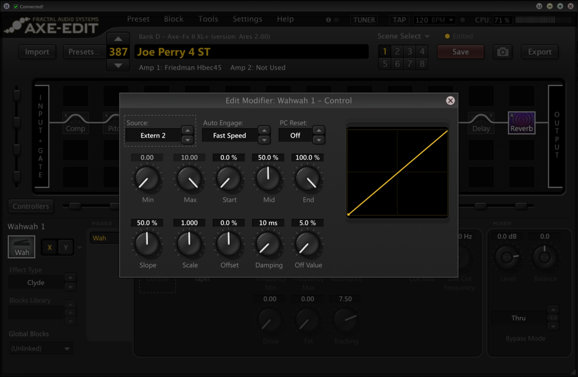578x377 pixels.
Task: Open the Settings menu
Action: point(247,19)
